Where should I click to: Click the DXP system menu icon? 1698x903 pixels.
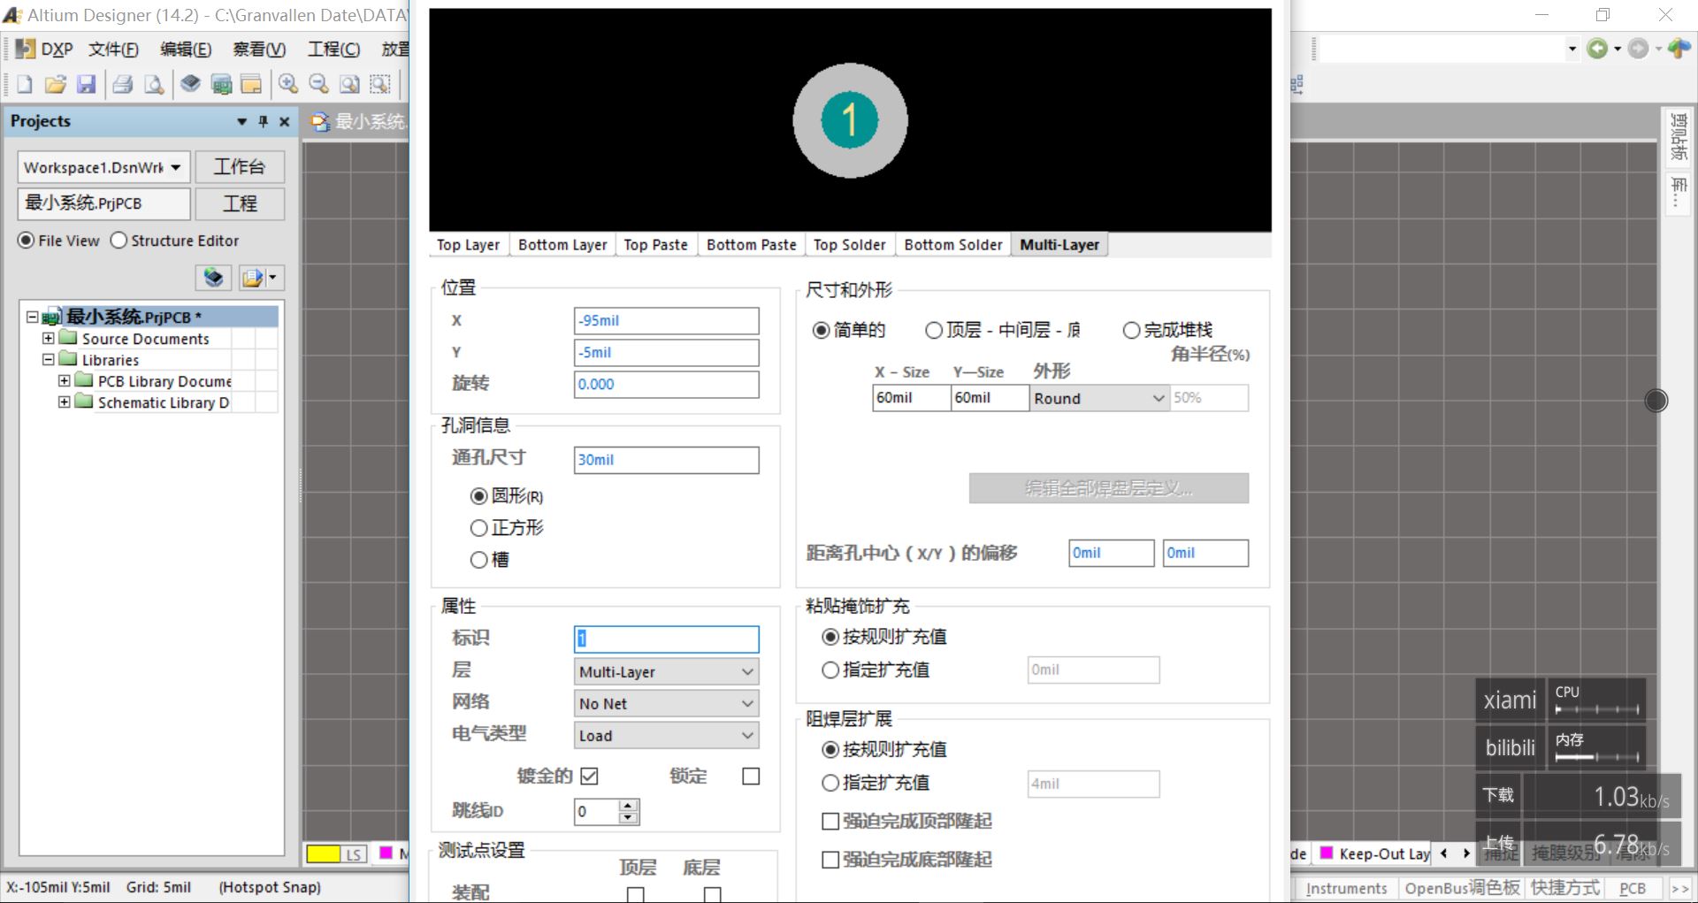25,49
